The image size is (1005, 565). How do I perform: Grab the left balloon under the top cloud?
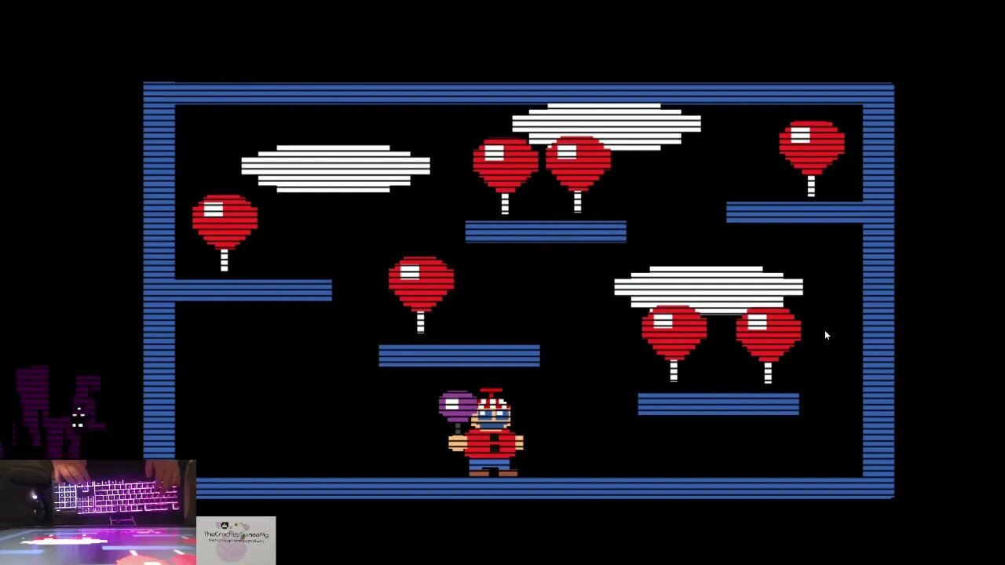[x=505, y=176]
